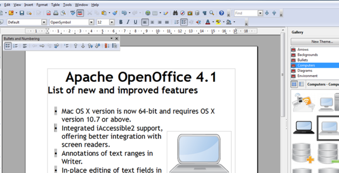Open the Bullets and Numbering toolbar options arrow
This screenshot has height=173, width=339.
111,38
